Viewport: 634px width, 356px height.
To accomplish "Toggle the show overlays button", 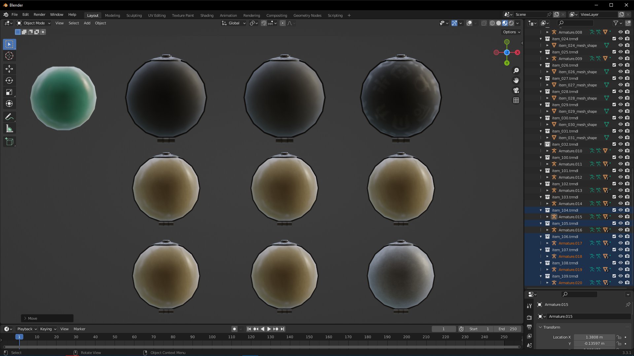I will [469, 23].
